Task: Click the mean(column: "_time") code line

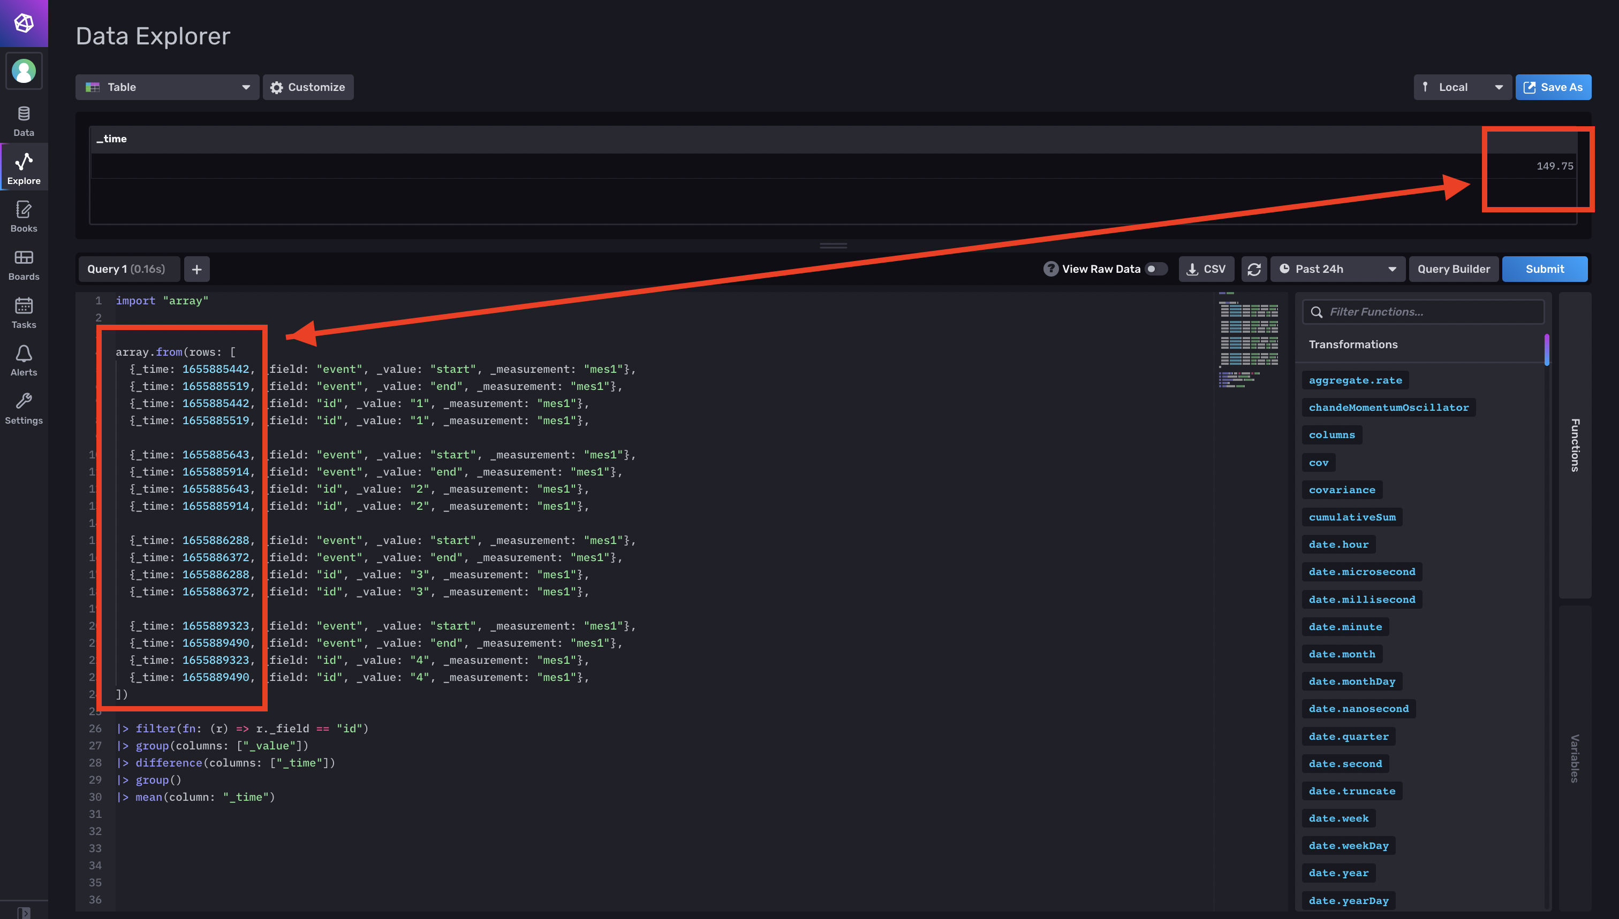Action: [195, 797]
